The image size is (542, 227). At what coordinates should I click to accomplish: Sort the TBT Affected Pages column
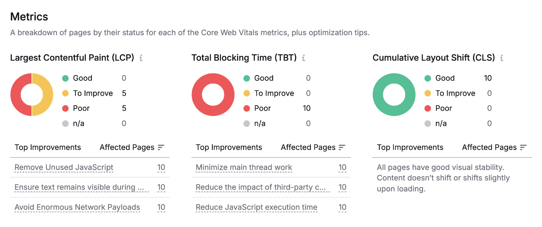343,147
